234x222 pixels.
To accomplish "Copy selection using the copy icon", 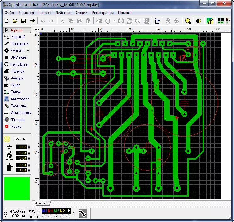I will pyautogui.click(x=71, y=21).
